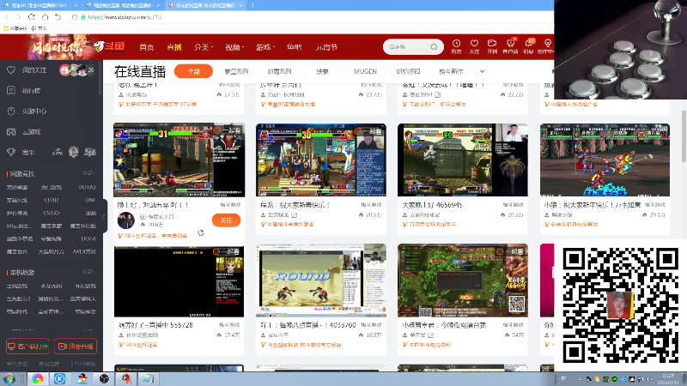Click the page's vertical scrollbar thumb

[683, 136]
